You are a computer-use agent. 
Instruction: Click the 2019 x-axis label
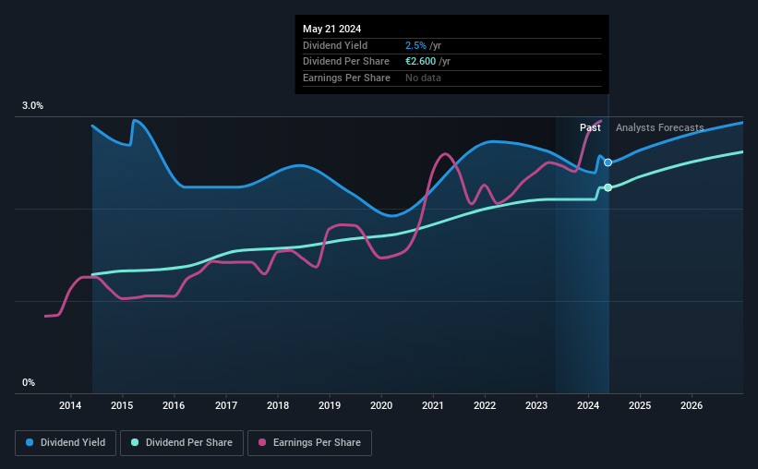(330, 405)
